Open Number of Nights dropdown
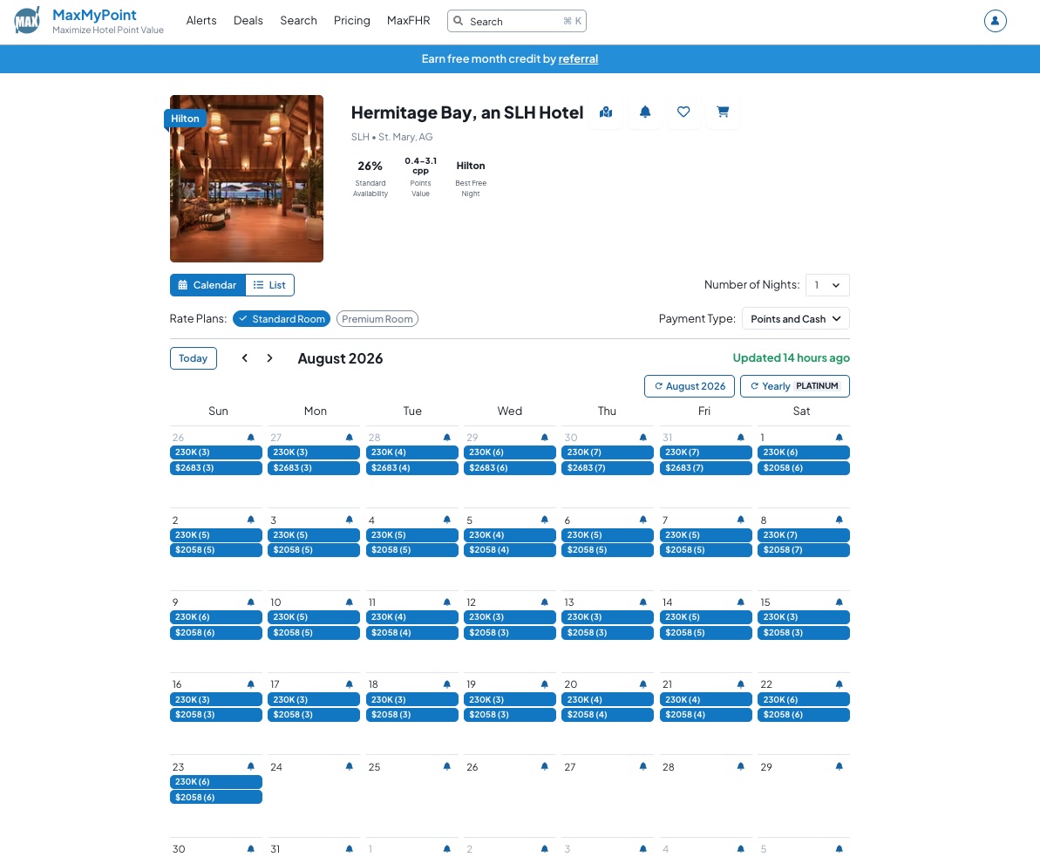 click(x=827, y=284)
